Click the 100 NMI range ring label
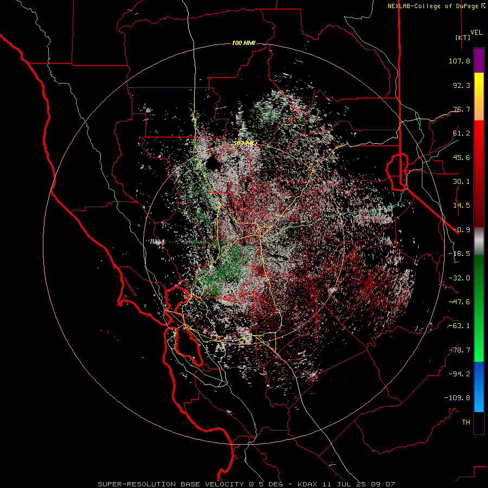 point(243,43)
